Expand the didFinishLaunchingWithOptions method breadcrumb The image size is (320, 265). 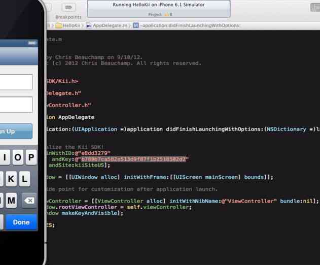click(x=187, y=25)
